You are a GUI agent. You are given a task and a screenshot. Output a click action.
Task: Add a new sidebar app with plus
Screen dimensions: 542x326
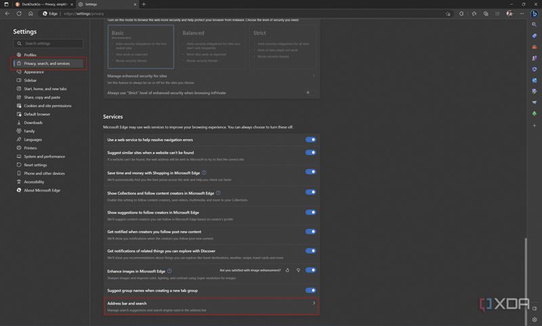pyautogui.click(x=535, y=126)
